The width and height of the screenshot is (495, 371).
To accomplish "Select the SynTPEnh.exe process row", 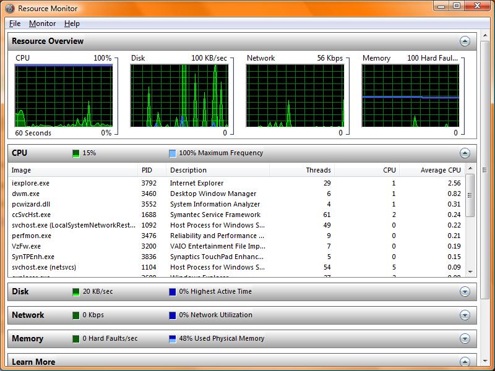I will point(236,257).
